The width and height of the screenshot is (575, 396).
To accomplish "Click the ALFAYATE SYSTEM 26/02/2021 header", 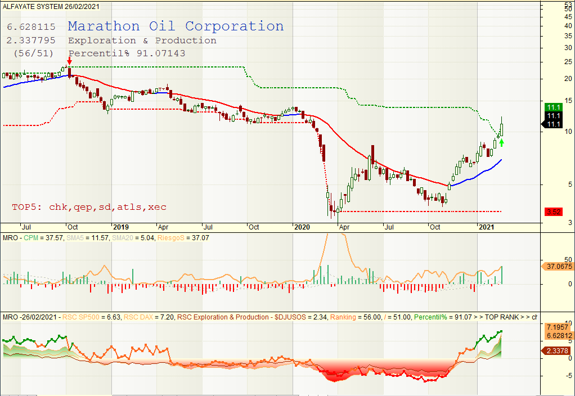I will click(51, 6).
